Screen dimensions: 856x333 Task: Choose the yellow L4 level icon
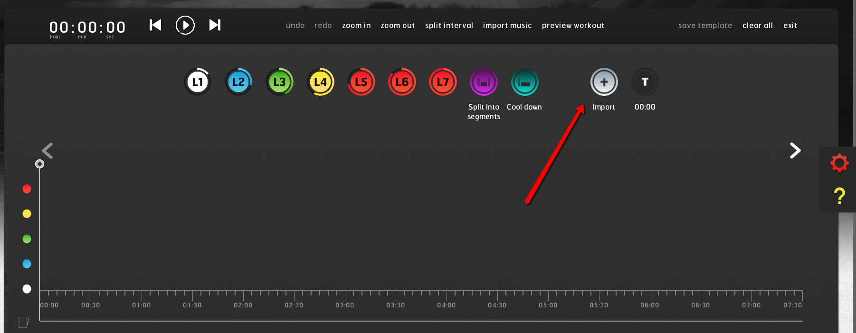(320, 82)
